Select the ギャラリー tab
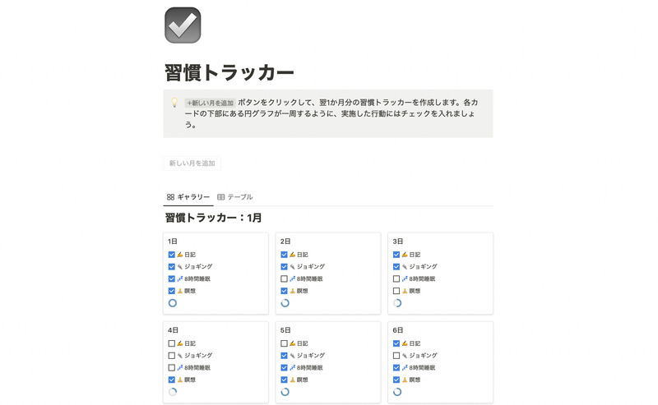This screenshot has width=658, height=405. (x=188, y=197)
